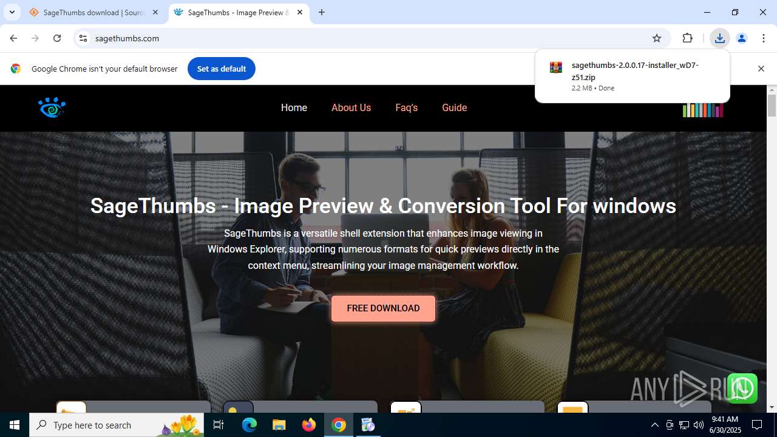
Task: Bookmark this page with the star
Action: coord(657,38)
